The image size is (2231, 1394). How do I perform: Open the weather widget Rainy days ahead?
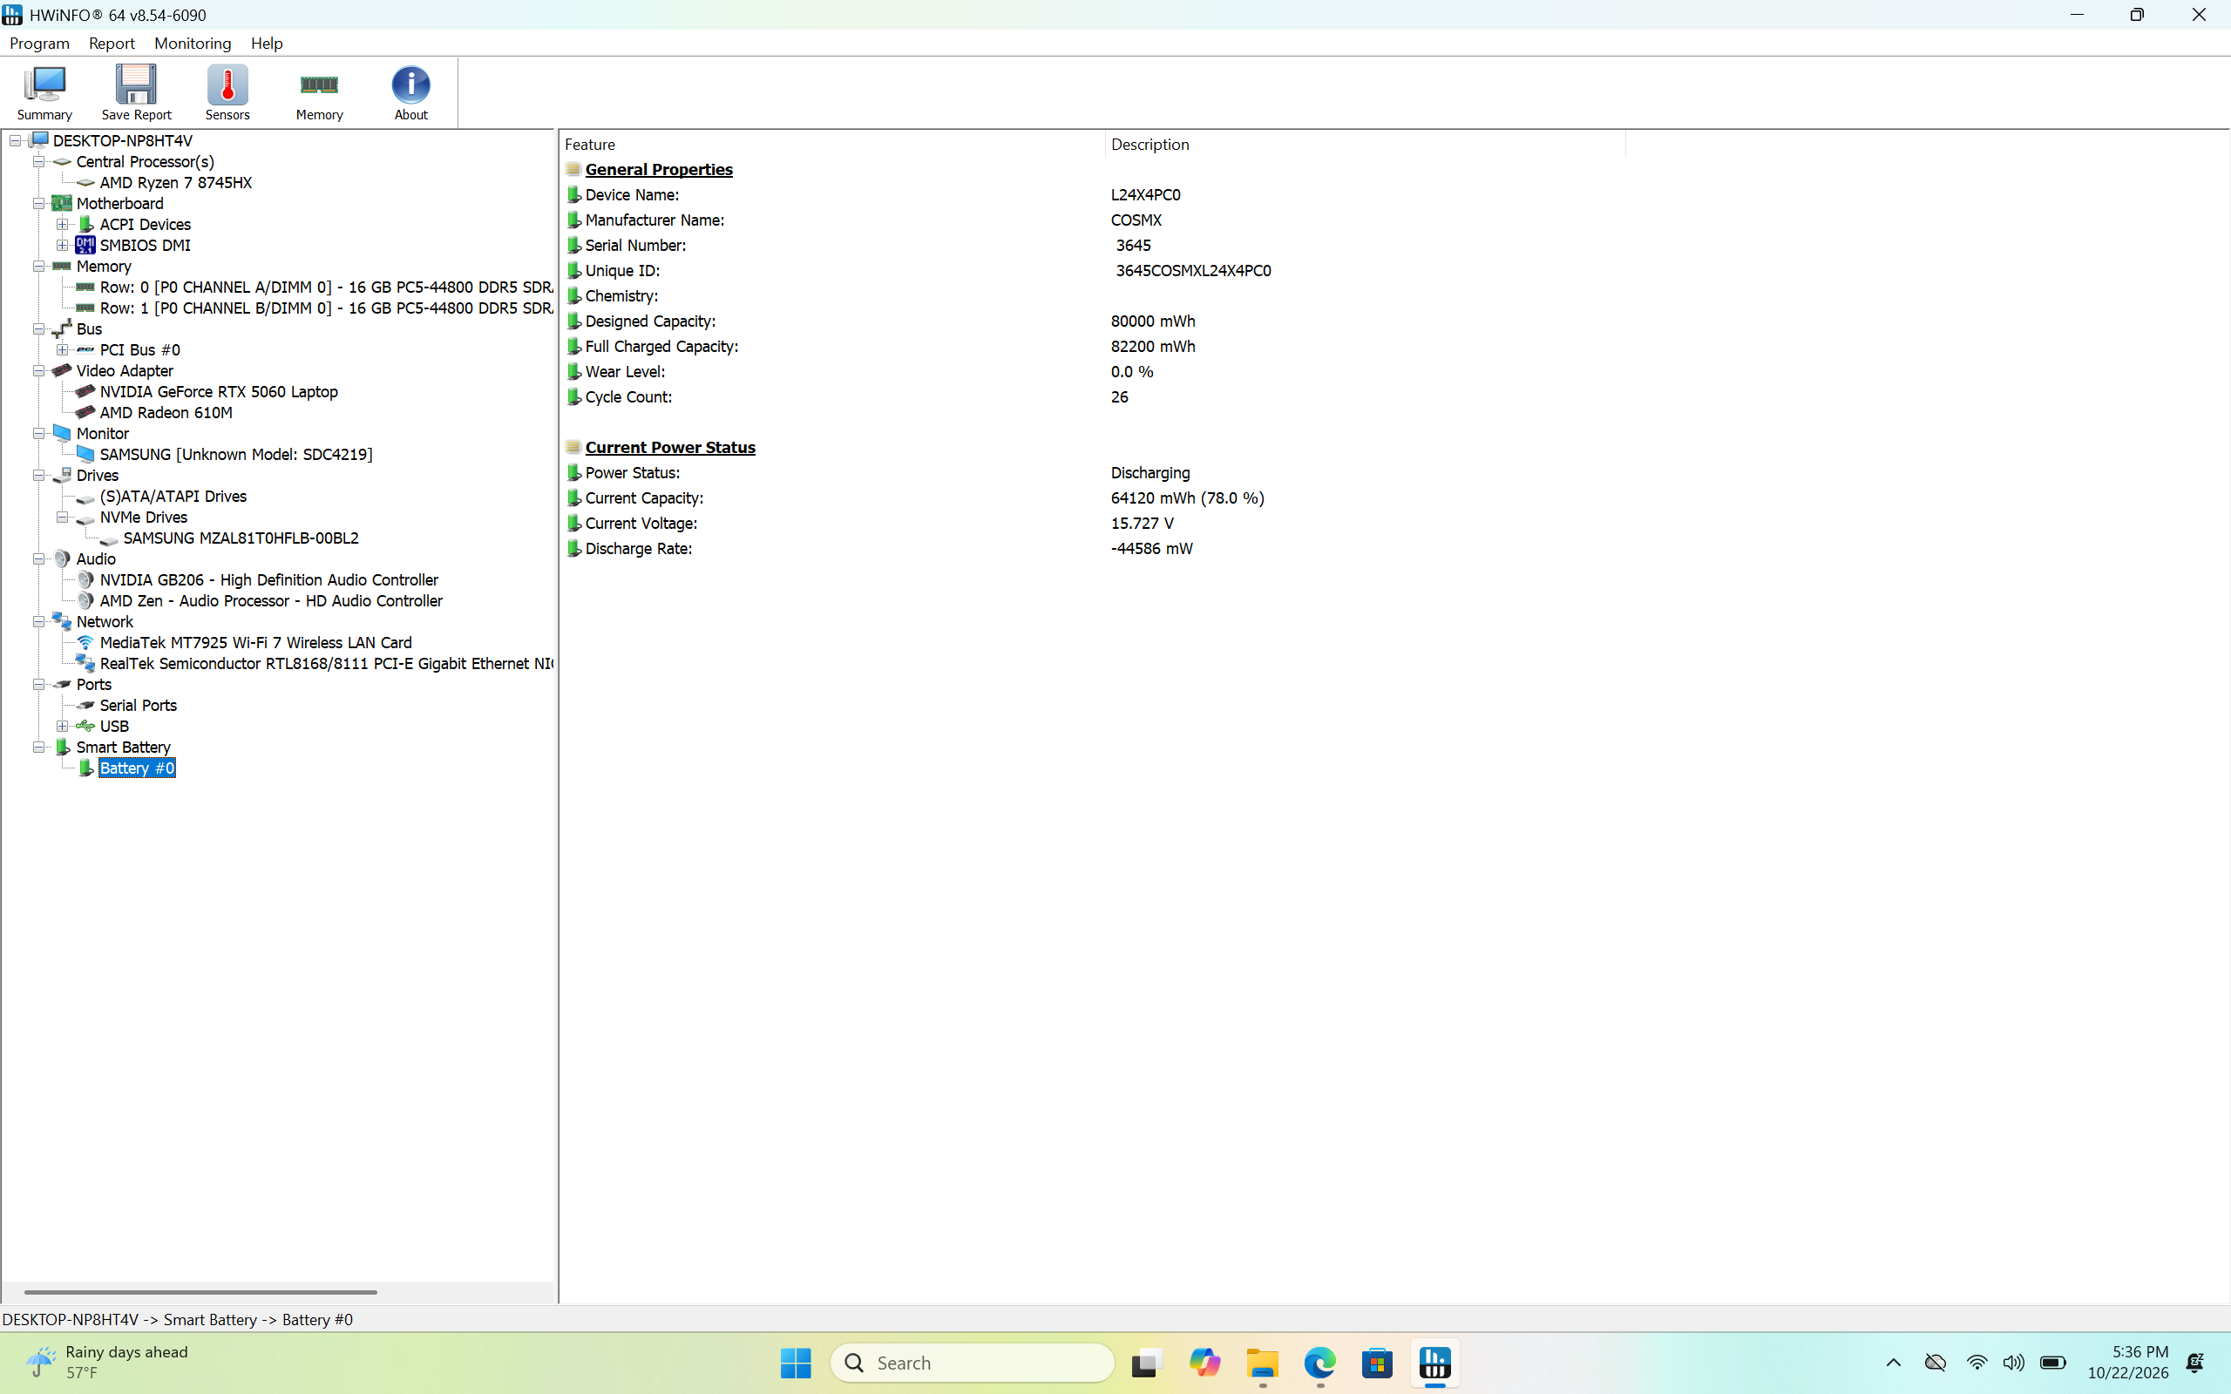(107, 1363)
